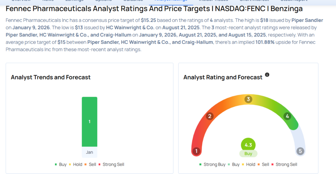
Task: Click the gauge marker numbered 1
Action: point(196,151)
